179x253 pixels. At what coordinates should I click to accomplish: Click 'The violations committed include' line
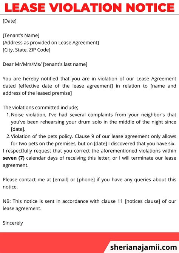click(40, 108)
